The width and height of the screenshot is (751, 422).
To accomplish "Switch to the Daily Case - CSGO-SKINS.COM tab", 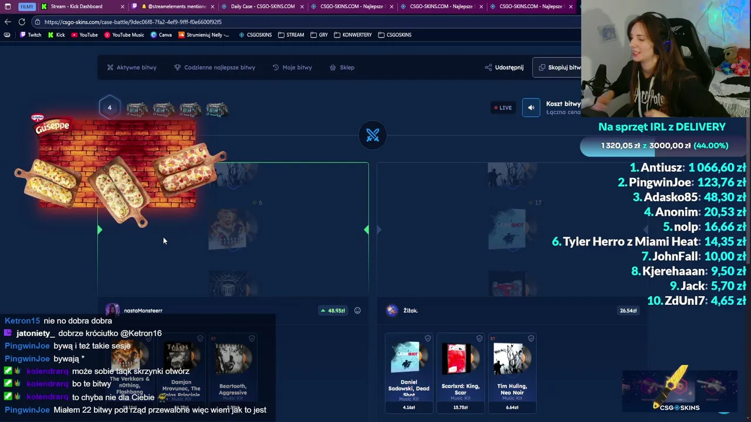I will pos(263,6).
